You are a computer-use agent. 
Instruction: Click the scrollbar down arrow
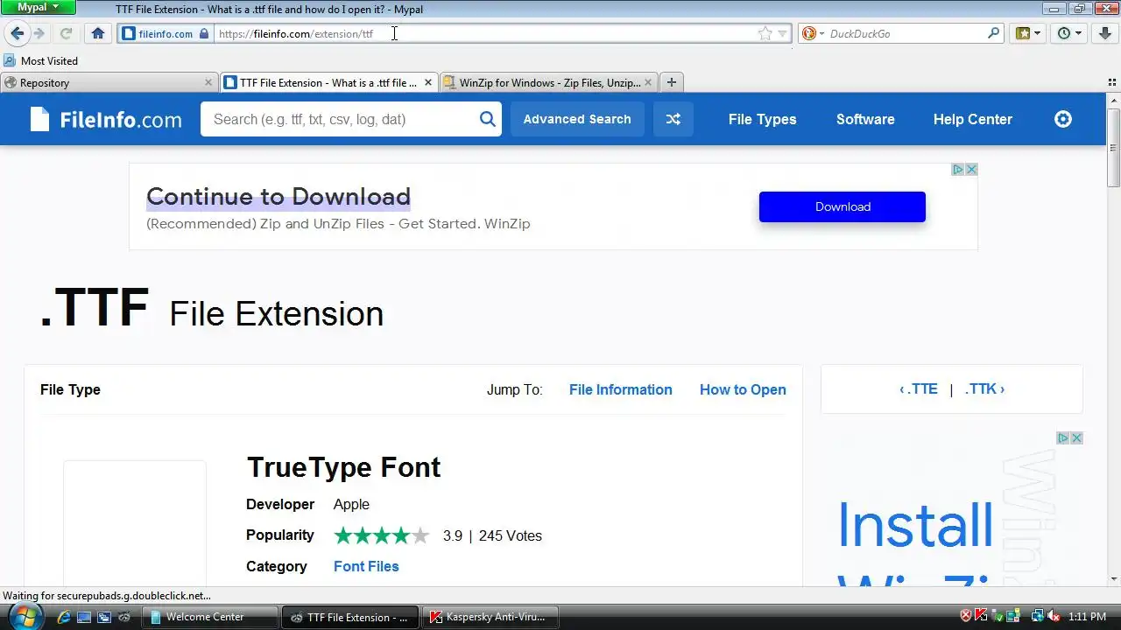[1114, 579]
